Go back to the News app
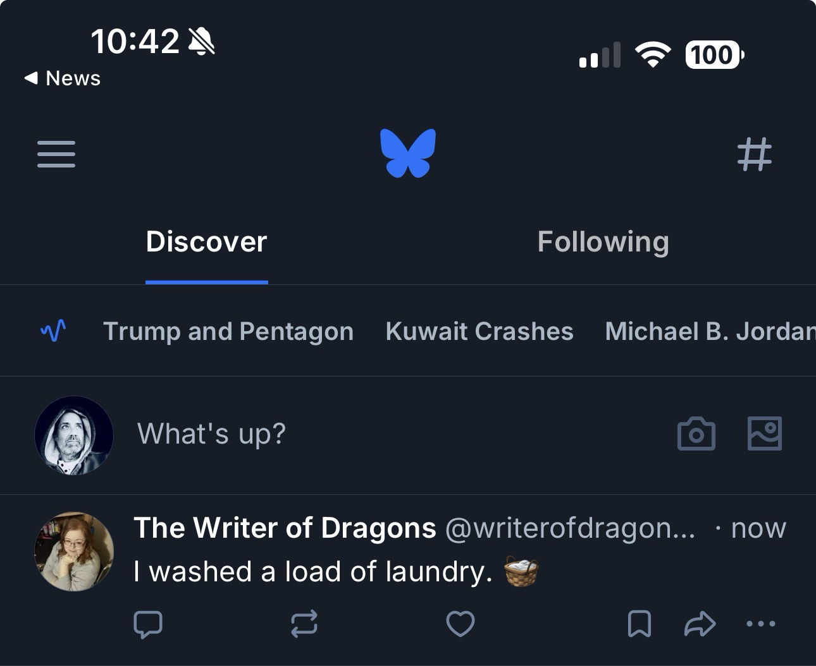The image size is (816, 666). coord(63,78)
